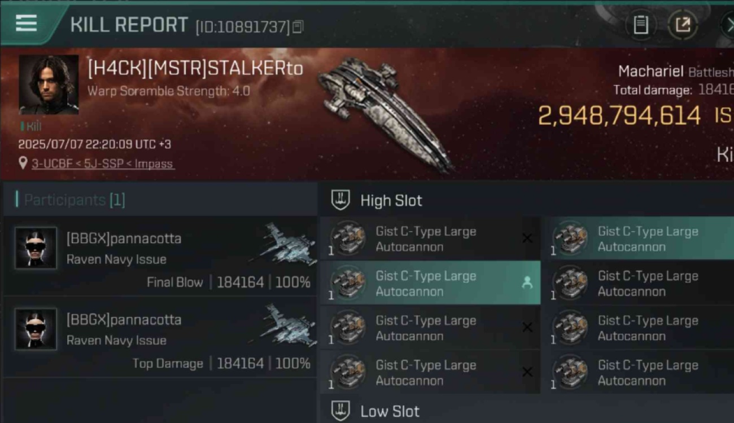Image resolution: width=734 pixels, height=423 pixels.
Task: Expand the High Slot section header
Action: [x=526, y=200]
